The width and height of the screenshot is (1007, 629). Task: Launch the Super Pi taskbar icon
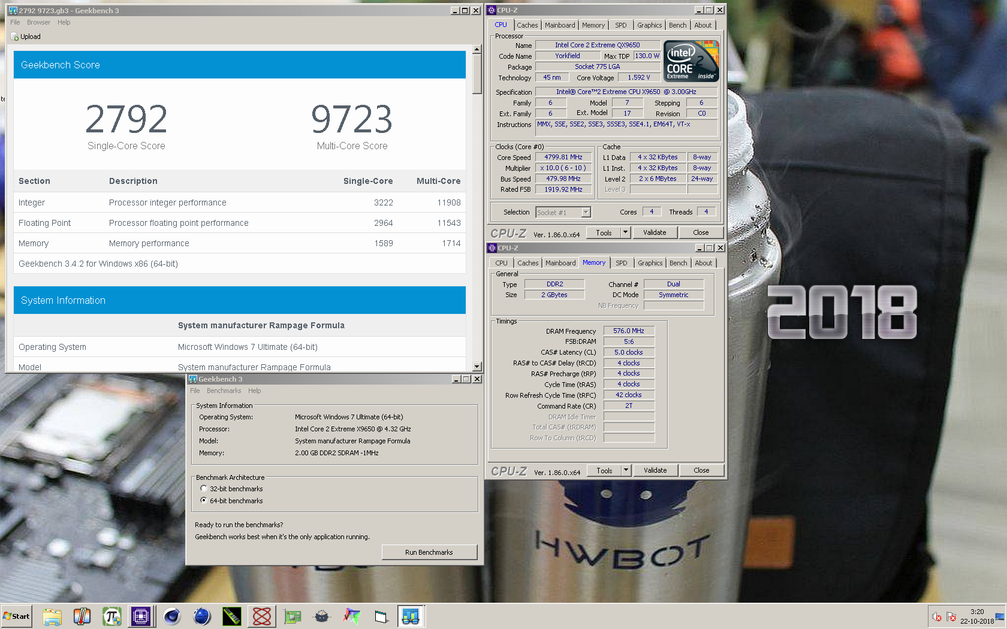[111, 616]
